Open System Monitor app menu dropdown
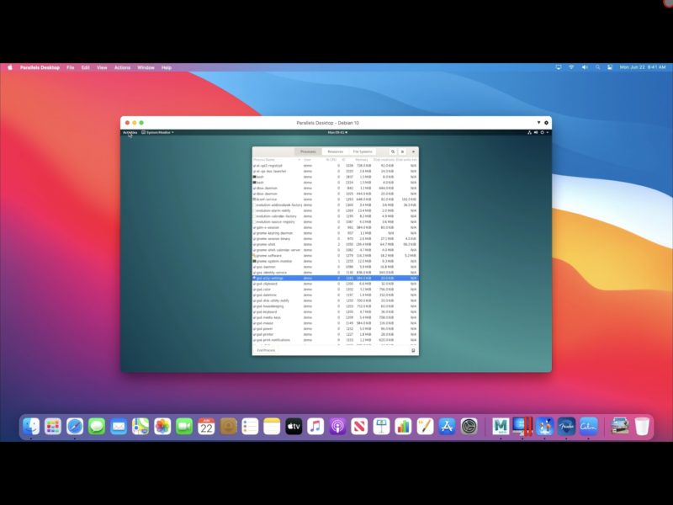This screenshot has height=505, width=673. click(x=157, y=132)
